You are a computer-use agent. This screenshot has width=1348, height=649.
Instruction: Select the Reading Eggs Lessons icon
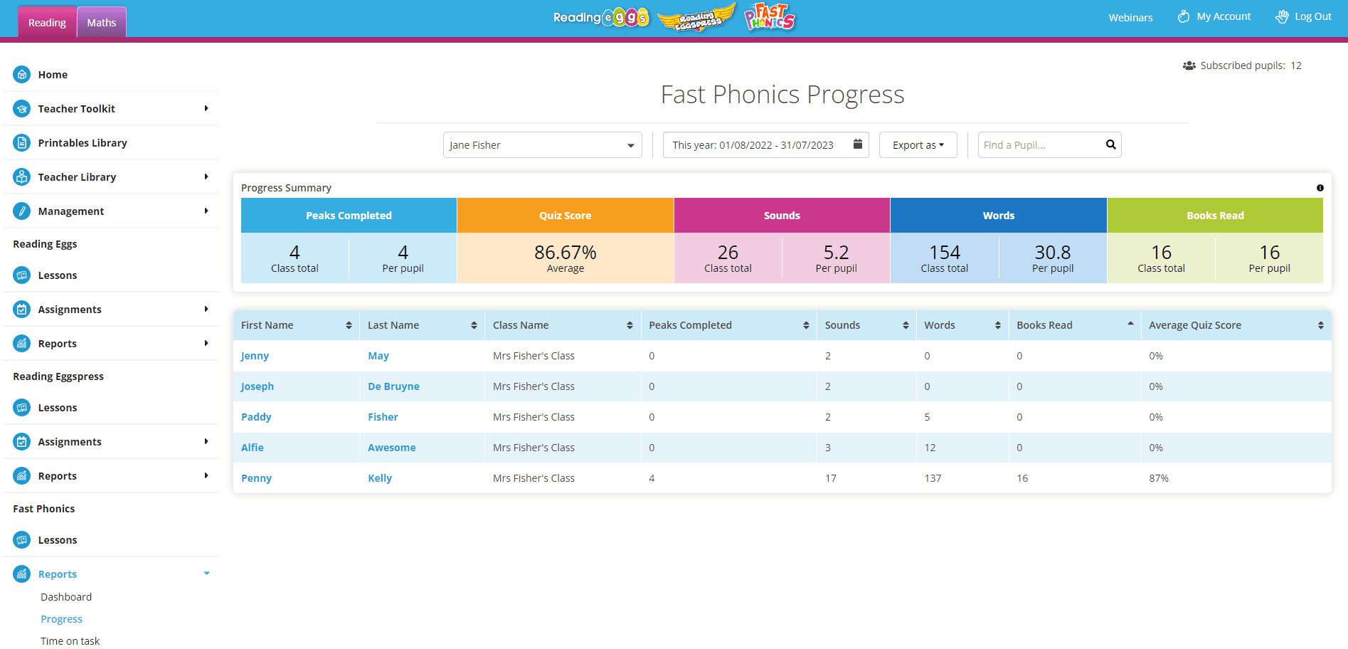click(21, 275)
